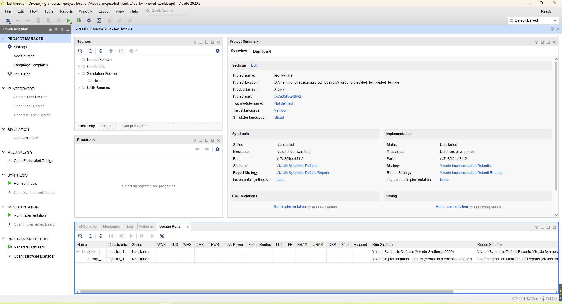This screenshot has width=562, height=304.
Task: Click the percent icon in Design Runs
Action: [x=162, y=236]
